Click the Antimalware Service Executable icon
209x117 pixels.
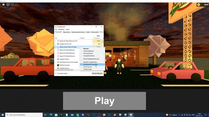[58, 62]
